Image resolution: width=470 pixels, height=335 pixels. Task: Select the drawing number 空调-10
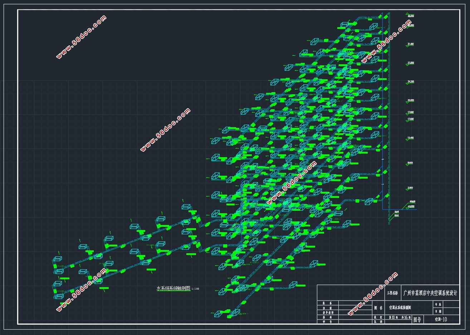click(441, 319)
